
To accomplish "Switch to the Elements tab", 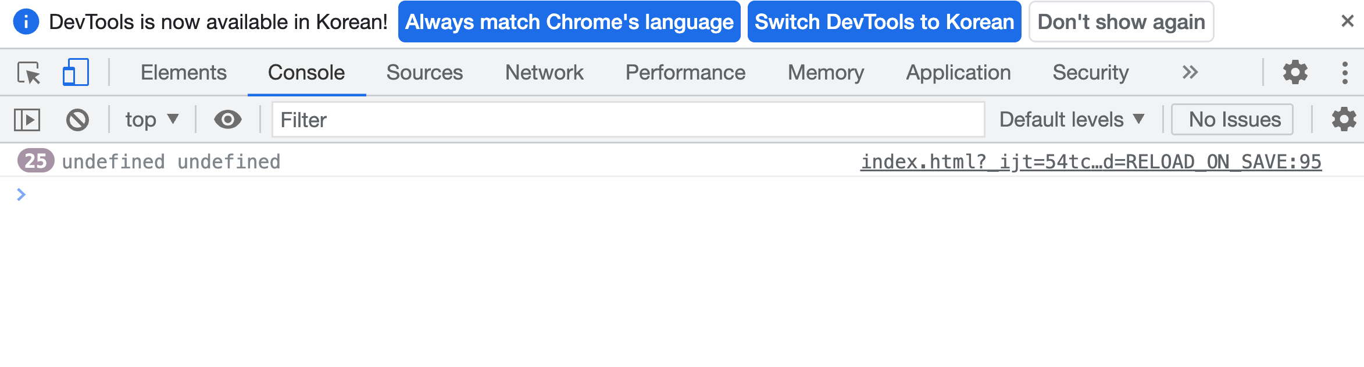I will point(184,73).
